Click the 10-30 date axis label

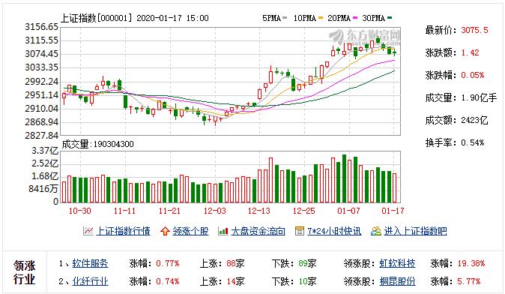pos(80,211)
